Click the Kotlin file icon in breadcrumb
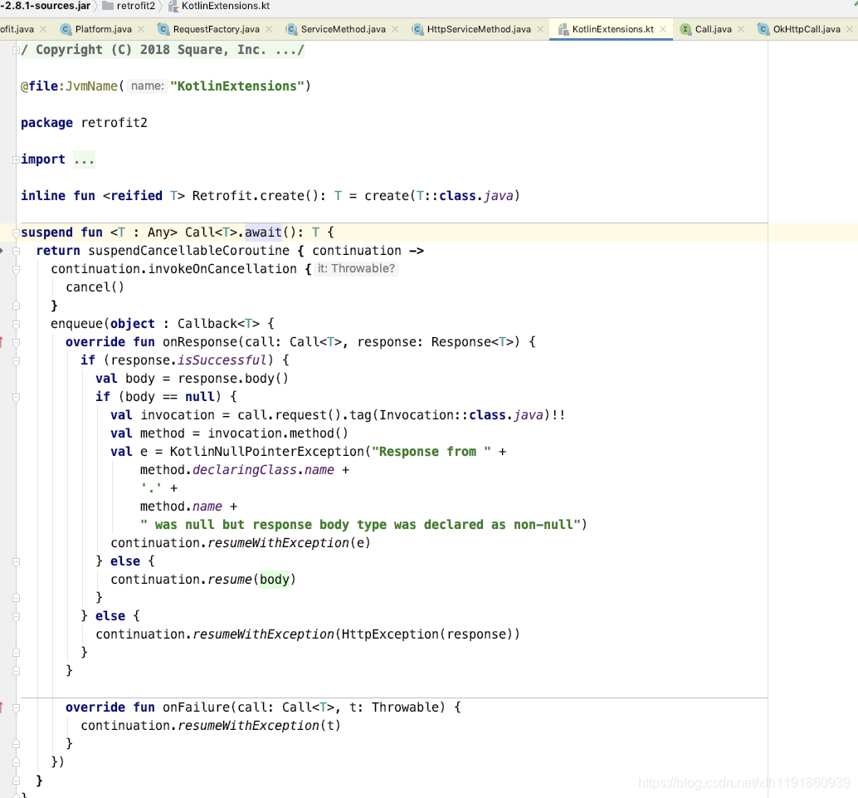The width and height of the screenshot is (858, 798). pyautogui.click(x=173, y=6)
